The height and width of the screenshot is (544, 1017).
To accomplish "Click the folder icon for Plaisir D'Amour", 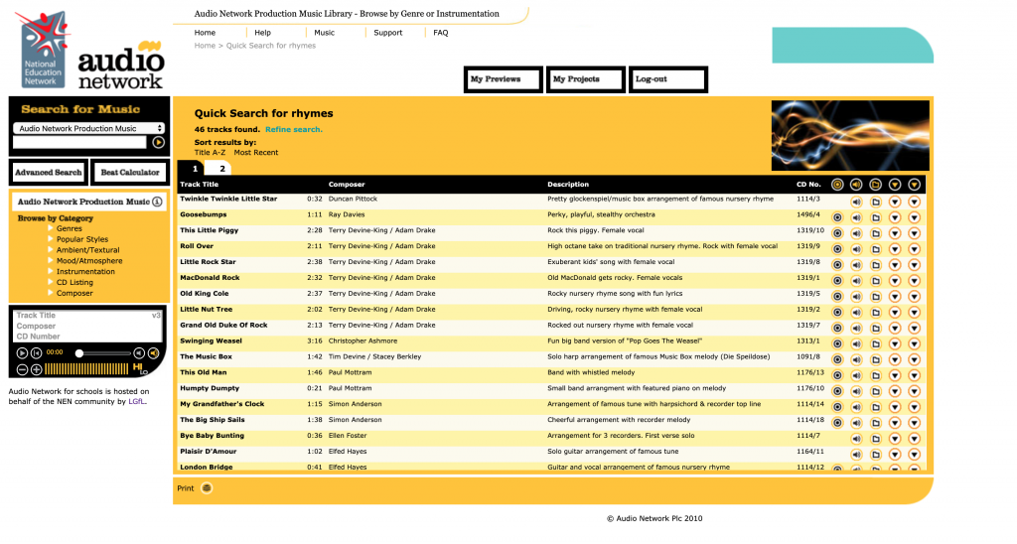I will pos(876,455).
